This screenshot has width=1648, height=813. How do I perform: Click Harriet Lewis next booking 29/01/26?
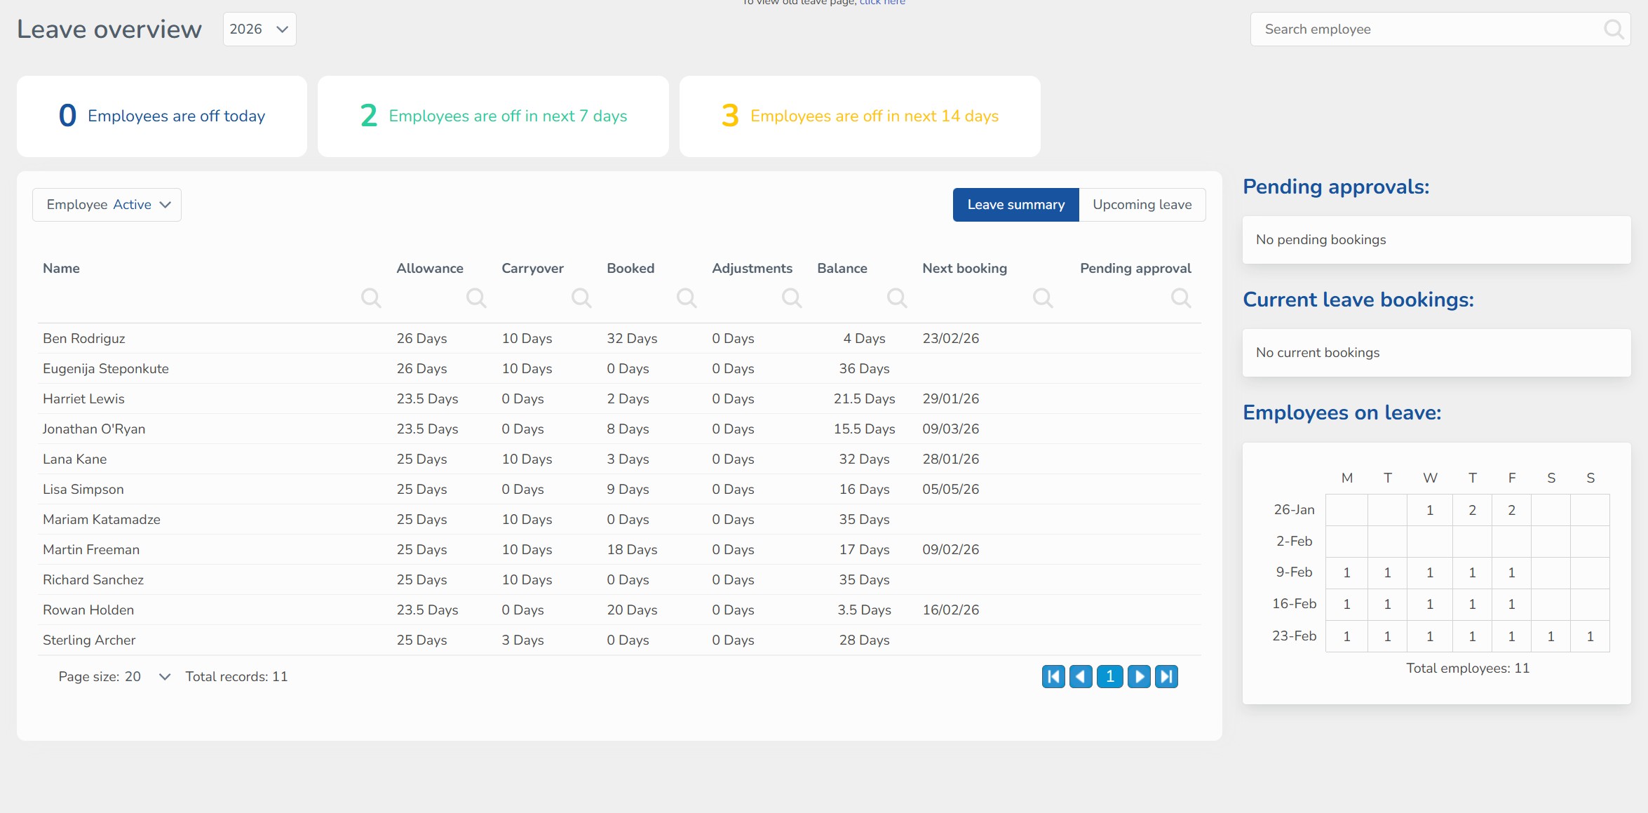click(951, 399)
